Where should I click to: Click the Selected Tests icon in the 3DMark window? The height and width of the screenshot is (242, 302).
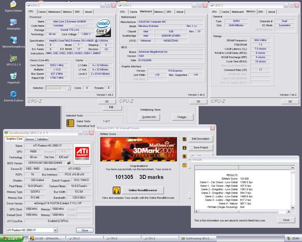pos(70,123)
